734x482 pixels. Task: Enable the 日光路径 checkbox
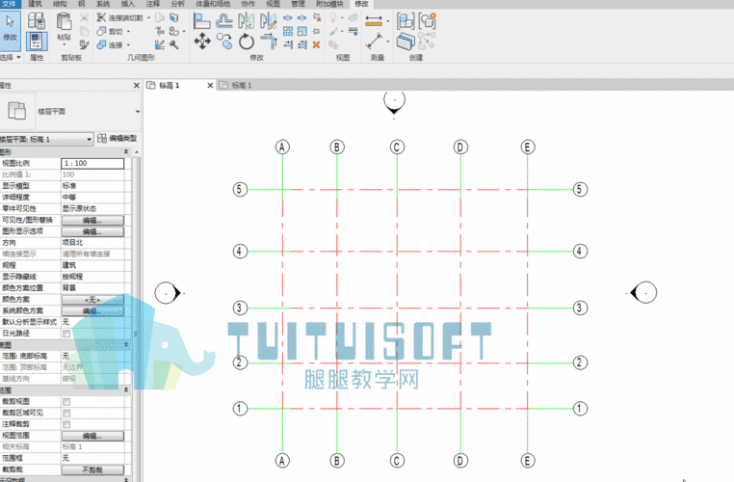66,334
